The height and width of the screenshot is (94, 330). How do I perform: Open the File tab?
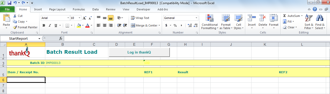point(8,9)
